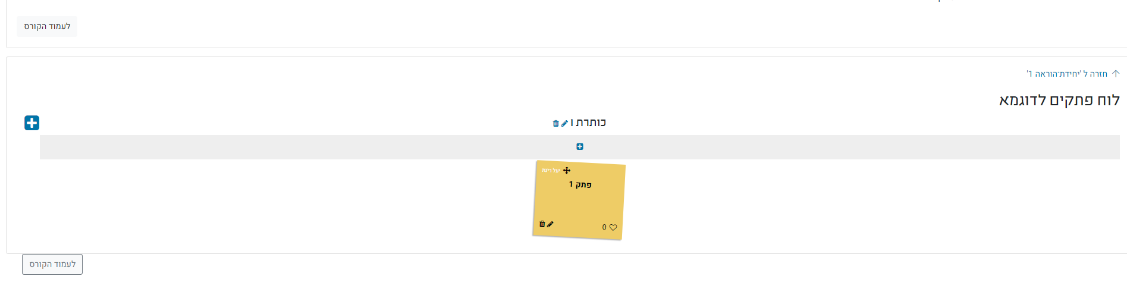Image resolution: width=1127 pixels, height=292 pixels.
Task: Click the author name 'יעל רינת' on the note
Action: pyautogui.click(x=551, y=171)
